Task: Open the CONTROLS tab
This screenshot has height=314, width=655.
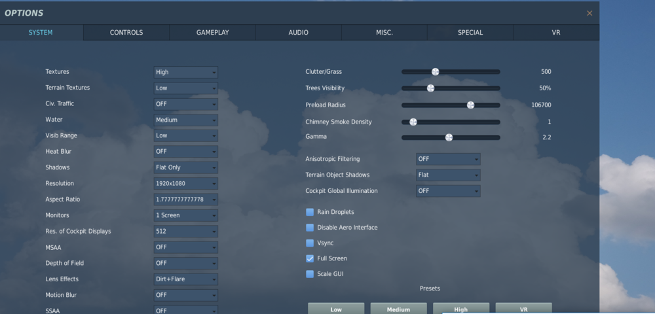Action: point(126,33)
